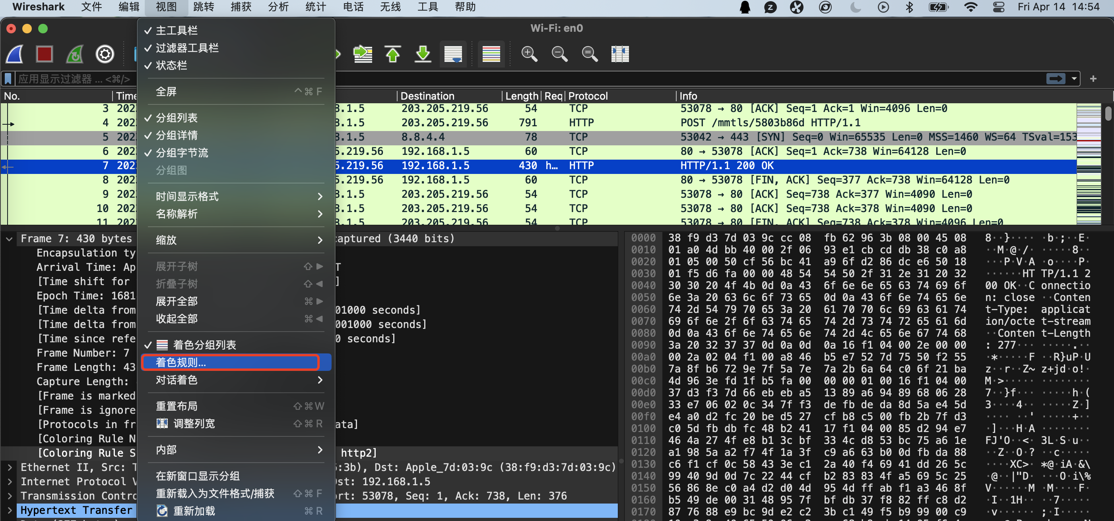Expand the Ethernet II tree node

pyautogui.click(x=9, y=467)
